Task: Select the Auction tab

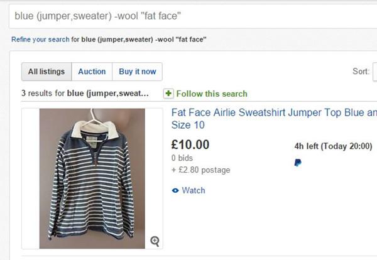Action: [x=92, y=72]
